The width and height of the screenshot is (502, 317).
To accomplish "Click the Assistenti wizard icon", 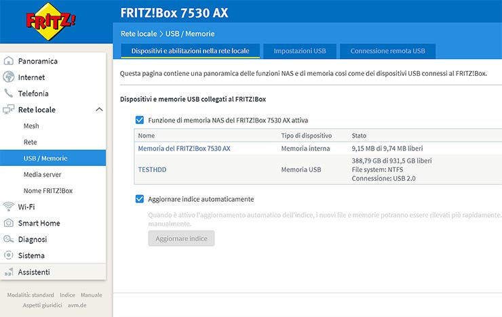I will [9, 272].
